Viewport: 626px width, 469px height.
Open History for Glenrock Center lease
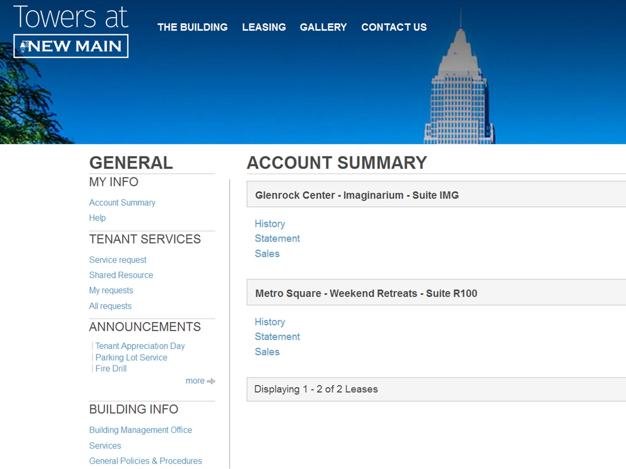point(270,224)
